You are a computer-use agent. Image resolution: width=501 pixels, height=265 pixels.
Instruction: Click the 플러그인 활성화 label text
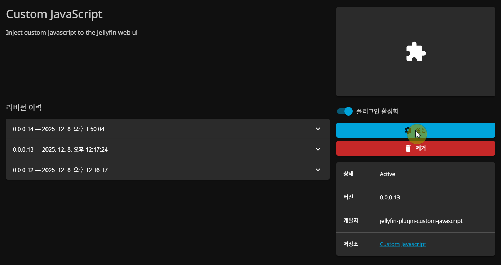tap(377, 111)
